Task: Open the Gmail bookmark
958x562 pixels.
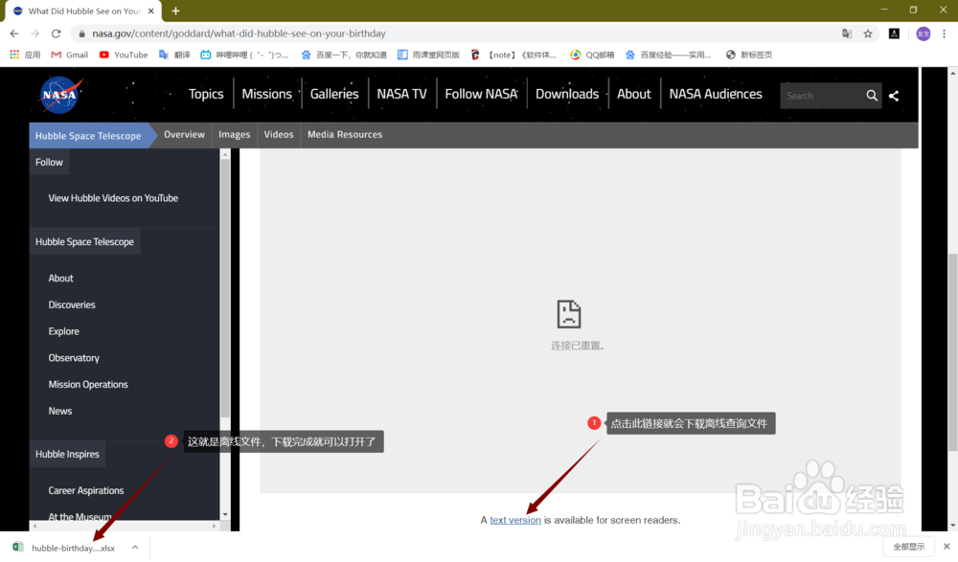Action: (x=70, y=55)
